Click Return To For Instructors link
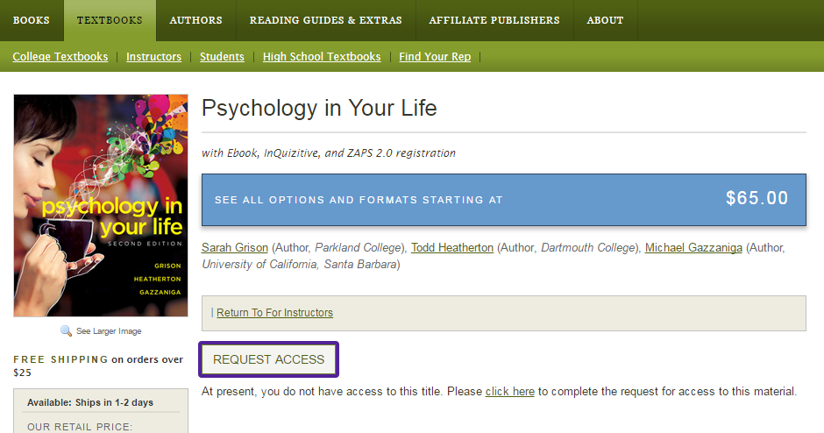The width and height of the screenshot is (824, 433). click(x=275, y=313)
